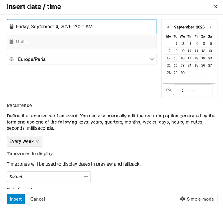The image size is (223, 209).
Task: Click the plus icon in the timezones Select box
Action: click(86, 177)
